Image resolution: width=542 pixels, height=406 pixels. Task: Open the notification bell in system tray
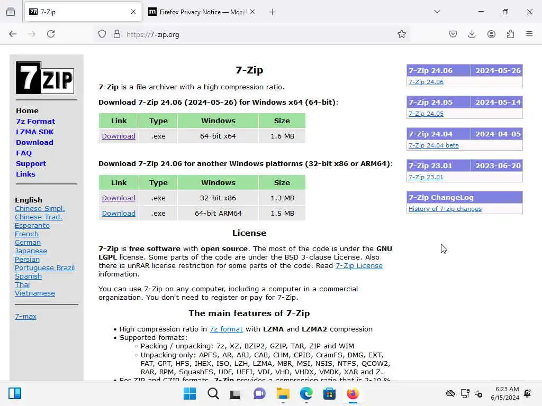point(528,393)
